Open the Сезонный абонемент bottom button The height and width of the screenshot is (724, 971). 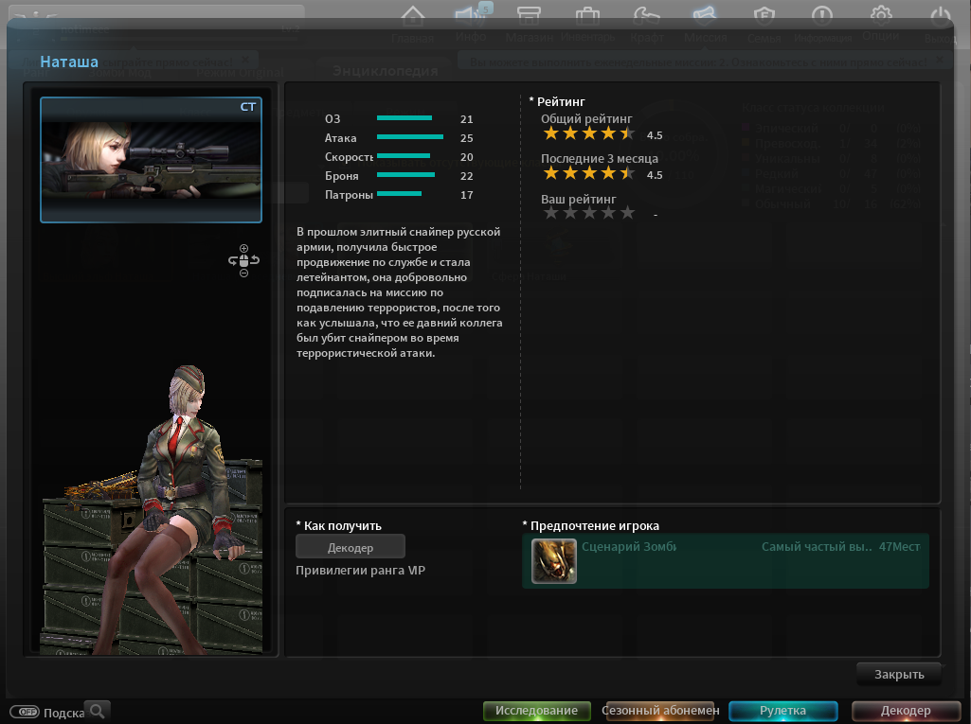click(x=659, y=711)
